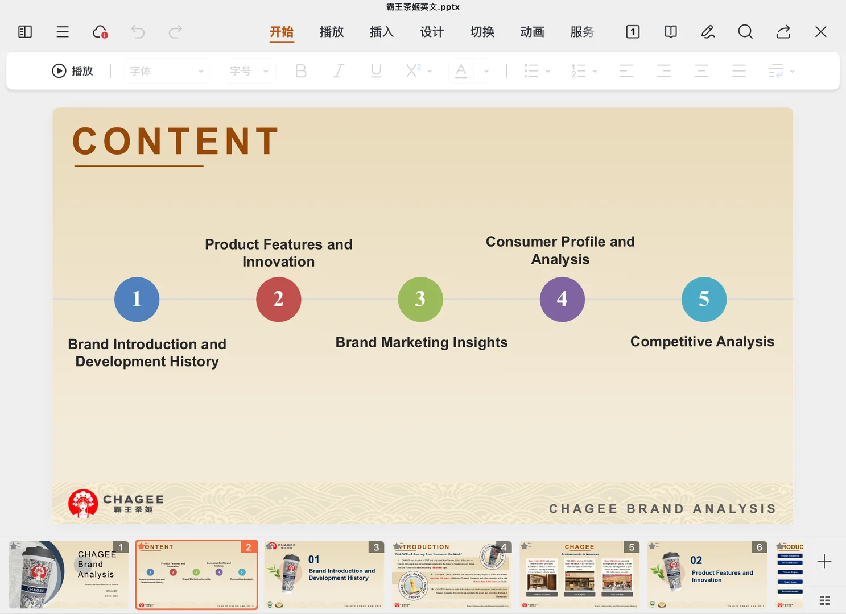Select purple circle number 4
Screen dimensions: 846x614
[562, 299]
